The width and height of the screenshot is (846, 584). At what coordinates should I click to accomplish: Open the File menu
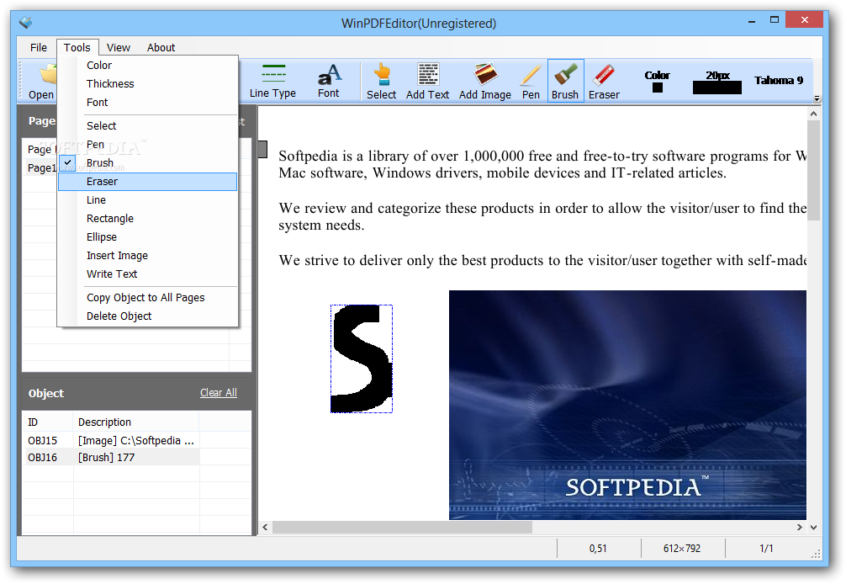click(39, 47)
